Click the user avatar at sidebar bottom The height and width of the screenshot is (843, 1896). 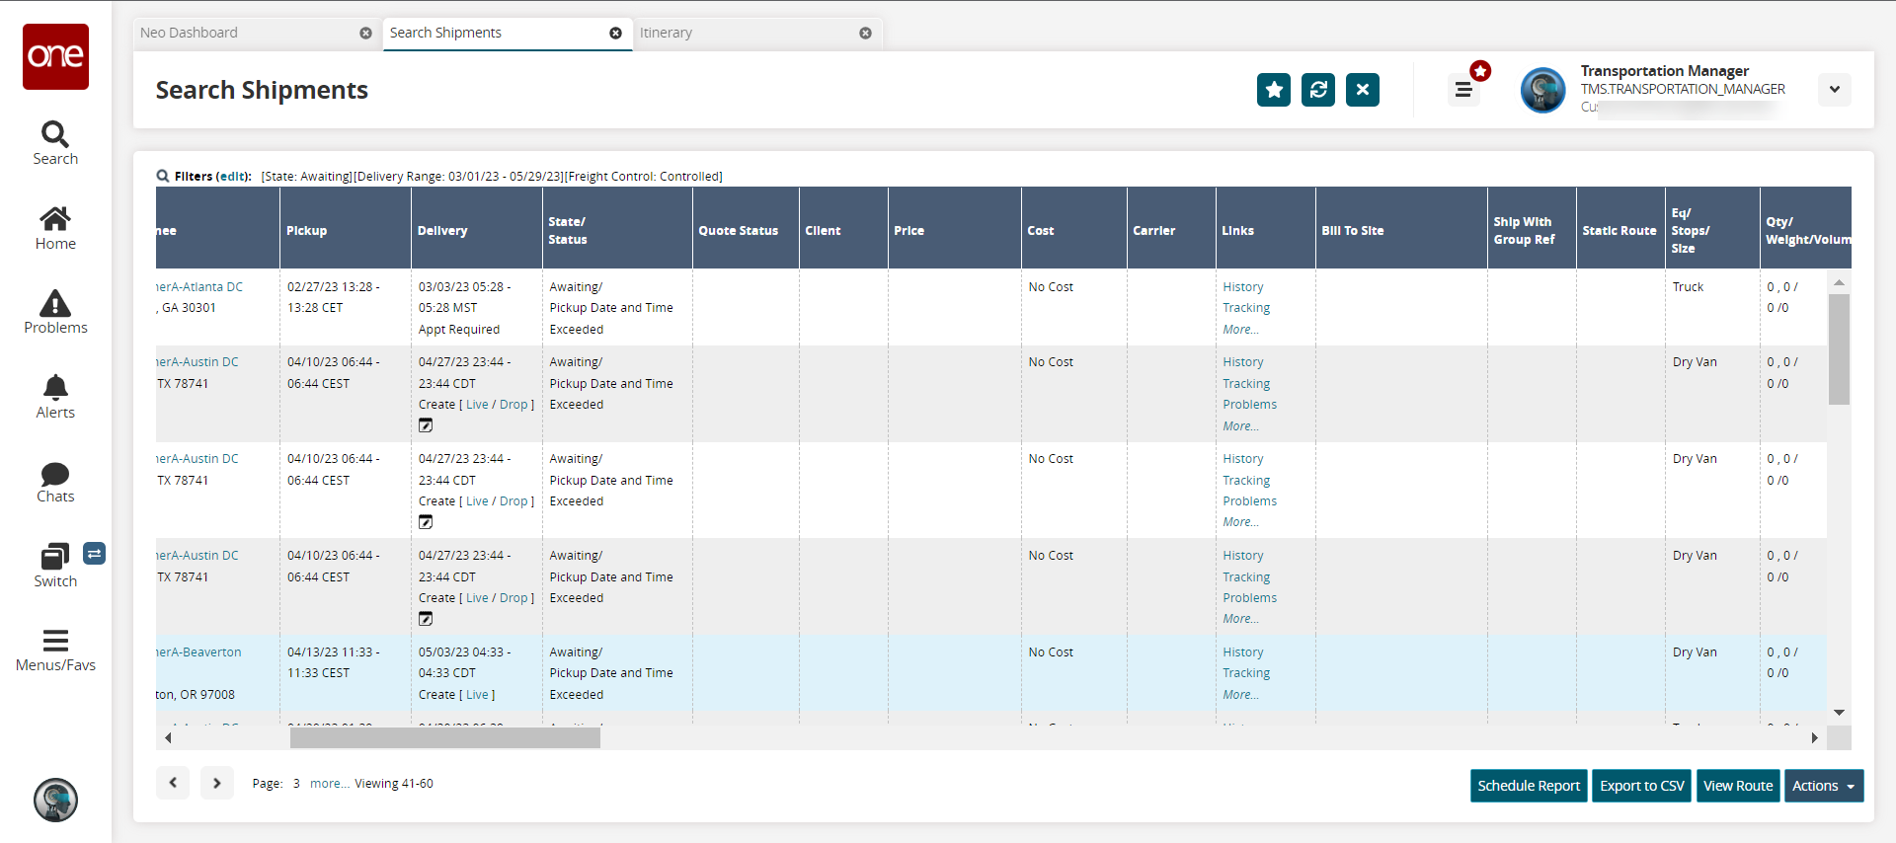(x=55, y=800)
